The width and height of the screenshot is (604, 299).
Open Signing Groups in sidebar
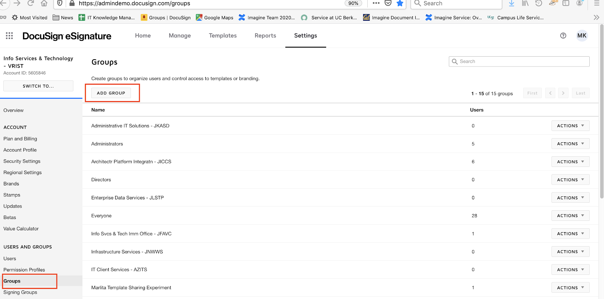(20, 292)
